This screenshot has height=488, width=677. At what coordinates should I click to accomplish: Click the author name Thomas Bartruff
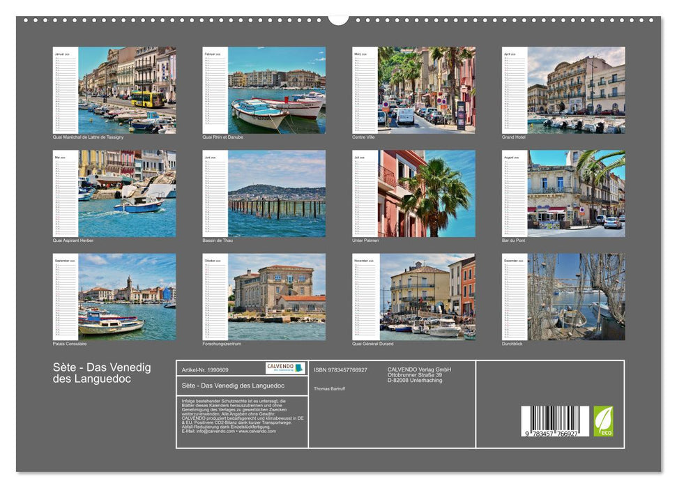[x=330, y=390]
